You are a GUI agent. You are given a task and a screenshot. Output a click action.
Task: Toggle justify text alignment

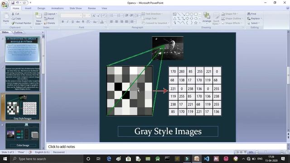[126, 22]
